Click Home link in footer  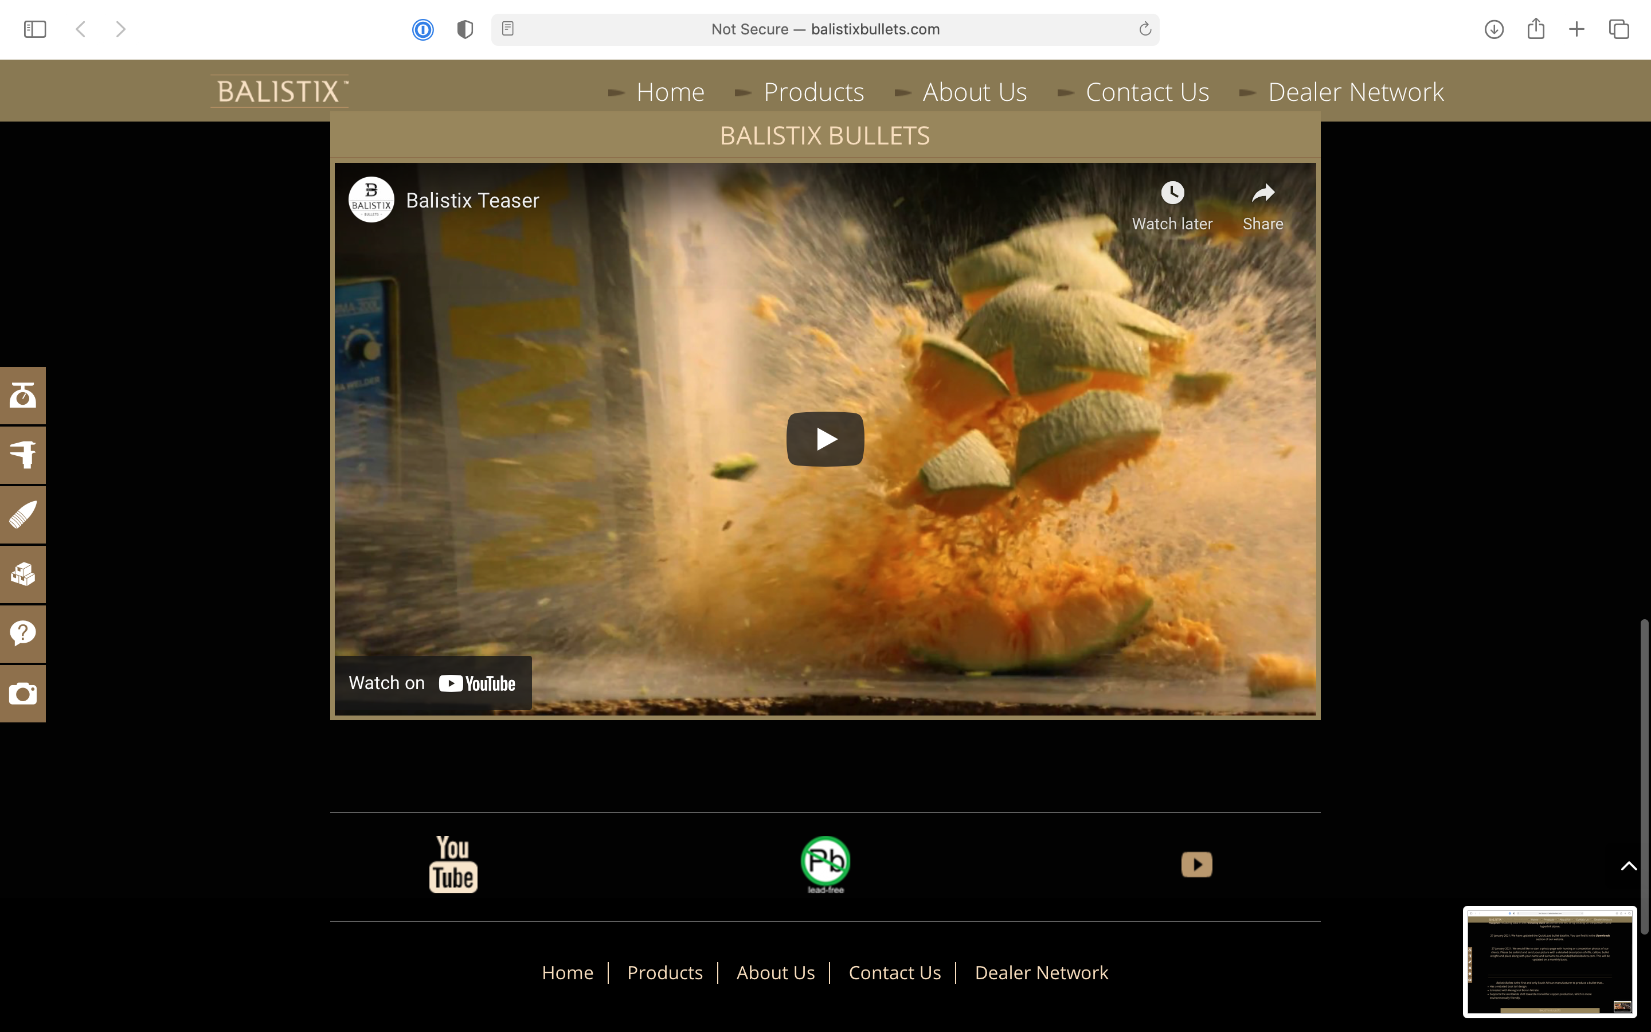click(567, 972)
